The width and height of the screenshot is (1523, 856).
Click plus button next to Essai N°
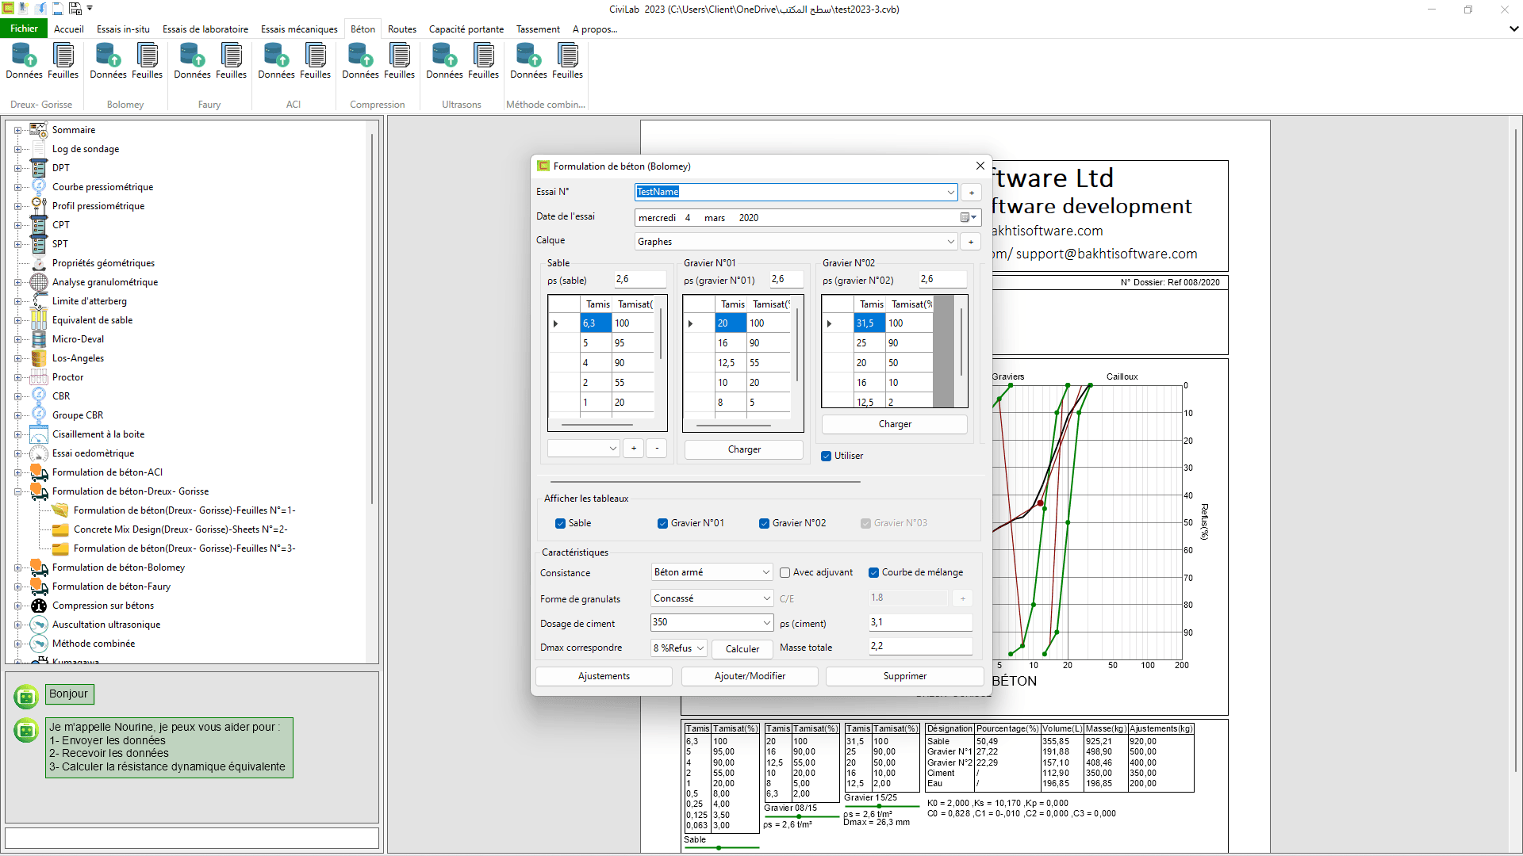[971, 192]
